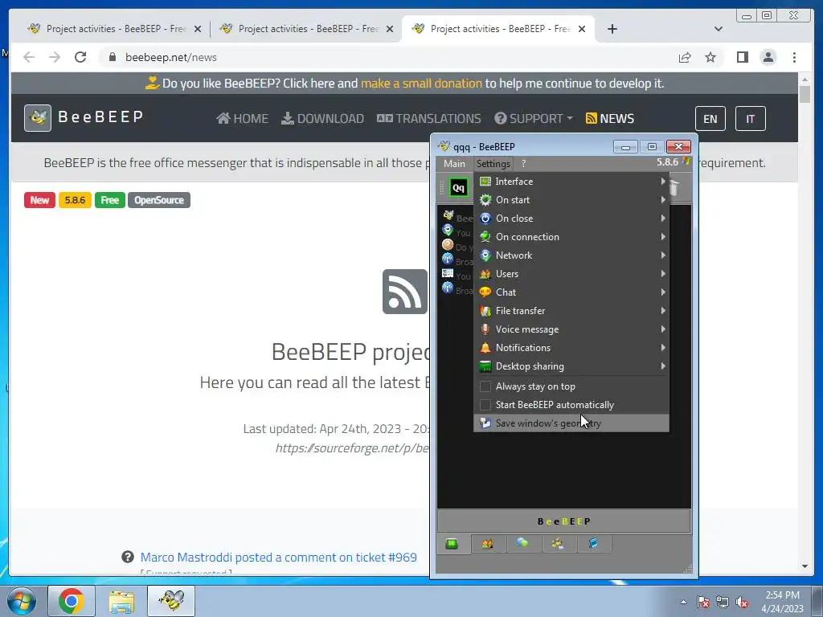This screenshot has height=617, width=823.
Task: Open Chrome's side panel icon
Action: 742,57
